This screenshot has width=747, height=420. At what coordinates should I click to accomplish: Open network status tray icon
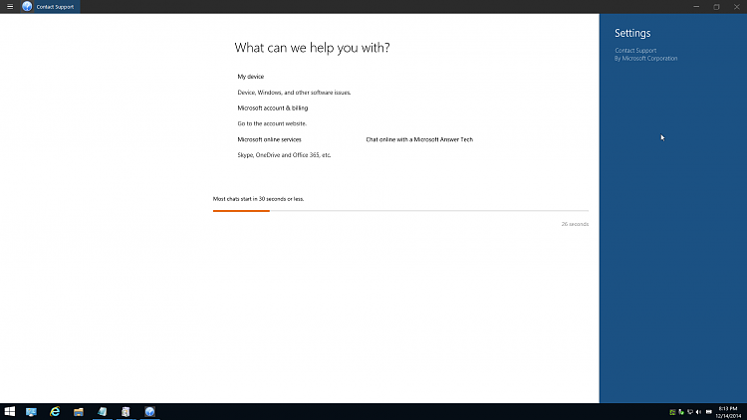tap(690, 412)
